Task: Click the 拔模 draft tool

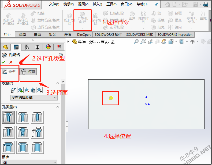Action: 158,20
